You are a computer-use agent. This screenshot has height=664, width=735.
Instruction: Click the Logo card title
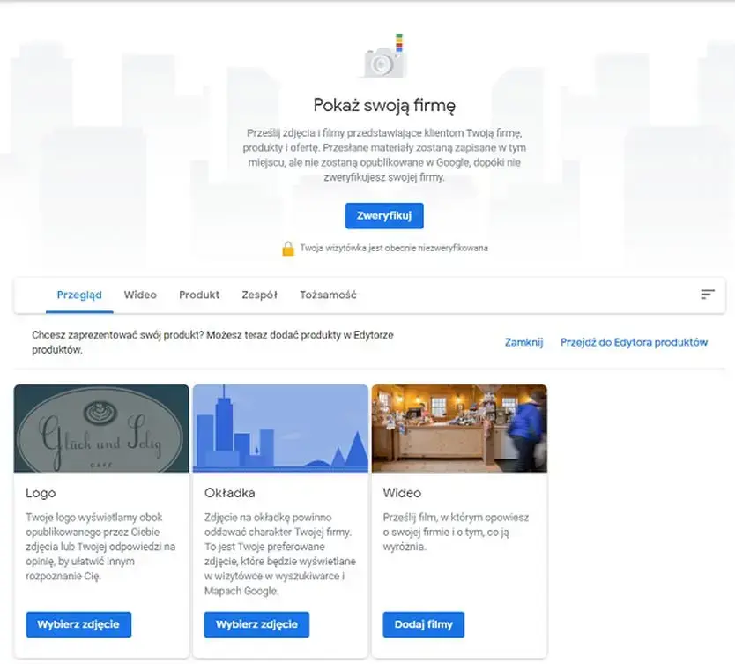click(x=41, y=493)
